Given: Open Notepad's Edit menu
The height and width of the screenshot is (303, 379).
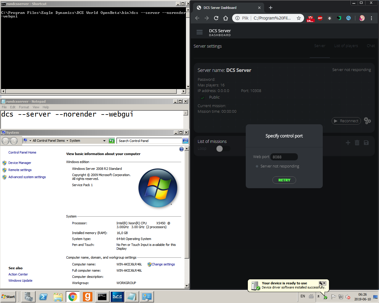Looking at the screenshot, I should (13, 107).
